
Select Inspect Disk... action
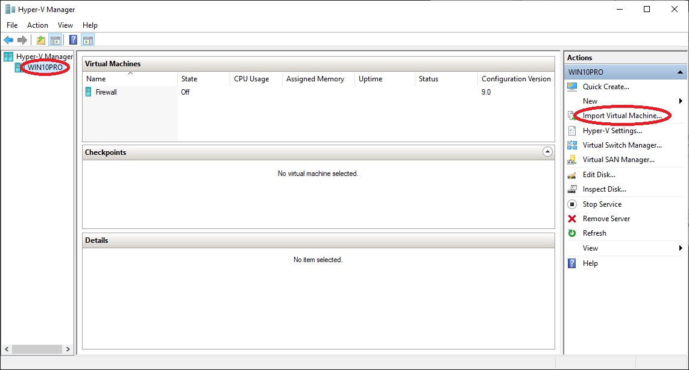click(x=605, y=189)
